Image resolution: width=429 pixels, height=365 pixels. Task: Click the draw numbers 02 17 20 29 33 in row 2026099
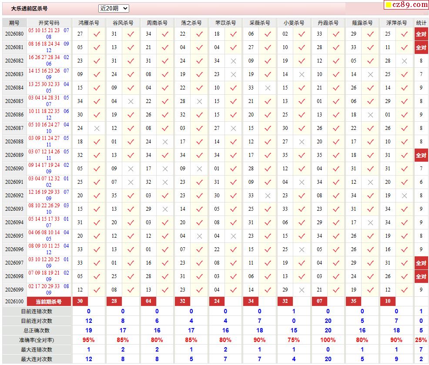pos(44,286)
